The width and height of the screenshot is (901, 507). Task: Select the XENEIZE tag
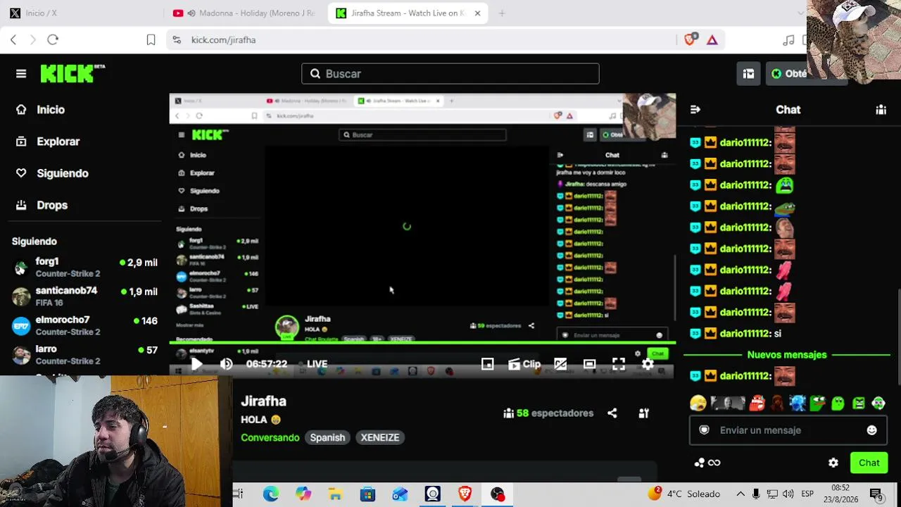coord(380,437)
